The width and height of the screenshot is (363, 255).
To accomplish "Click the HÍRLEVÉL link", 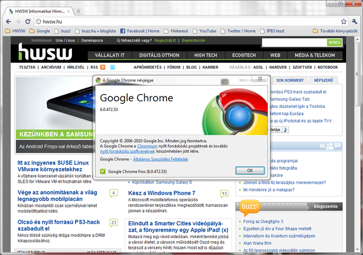I will pos(76,68).
